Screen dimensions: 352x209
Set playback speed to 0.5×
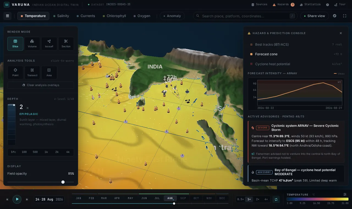(241, 199)
